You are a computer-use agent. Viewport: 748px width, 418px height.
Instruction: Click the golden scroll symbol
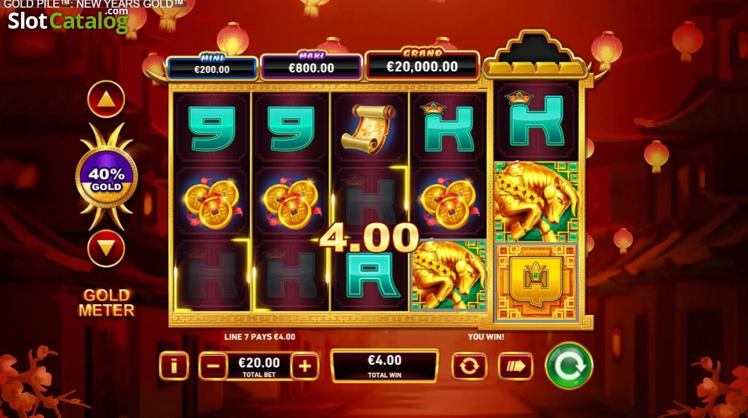click(x=370, y=129)
